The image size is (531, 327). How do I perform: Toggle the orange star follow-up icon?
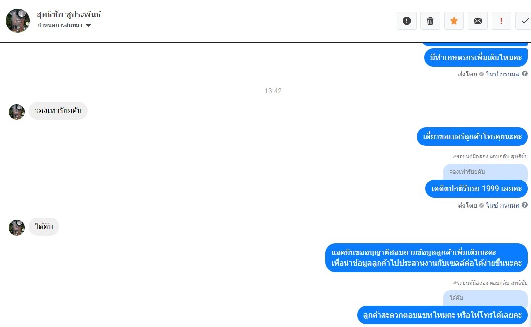tap(454, 21)
